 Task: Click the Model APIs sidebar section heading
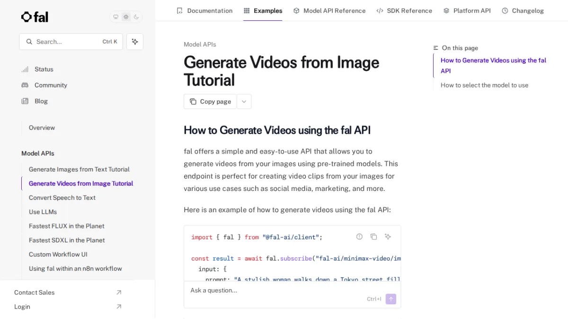[38, 154]
